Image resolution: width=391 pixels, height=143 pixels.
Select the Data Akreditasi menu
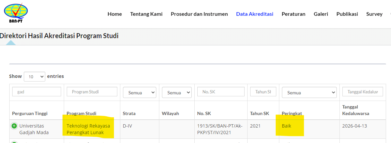click(x=254, y=14)
